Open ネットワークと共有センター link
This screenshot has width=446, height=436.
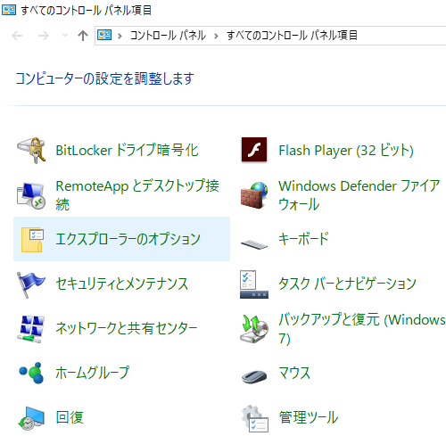127,328
